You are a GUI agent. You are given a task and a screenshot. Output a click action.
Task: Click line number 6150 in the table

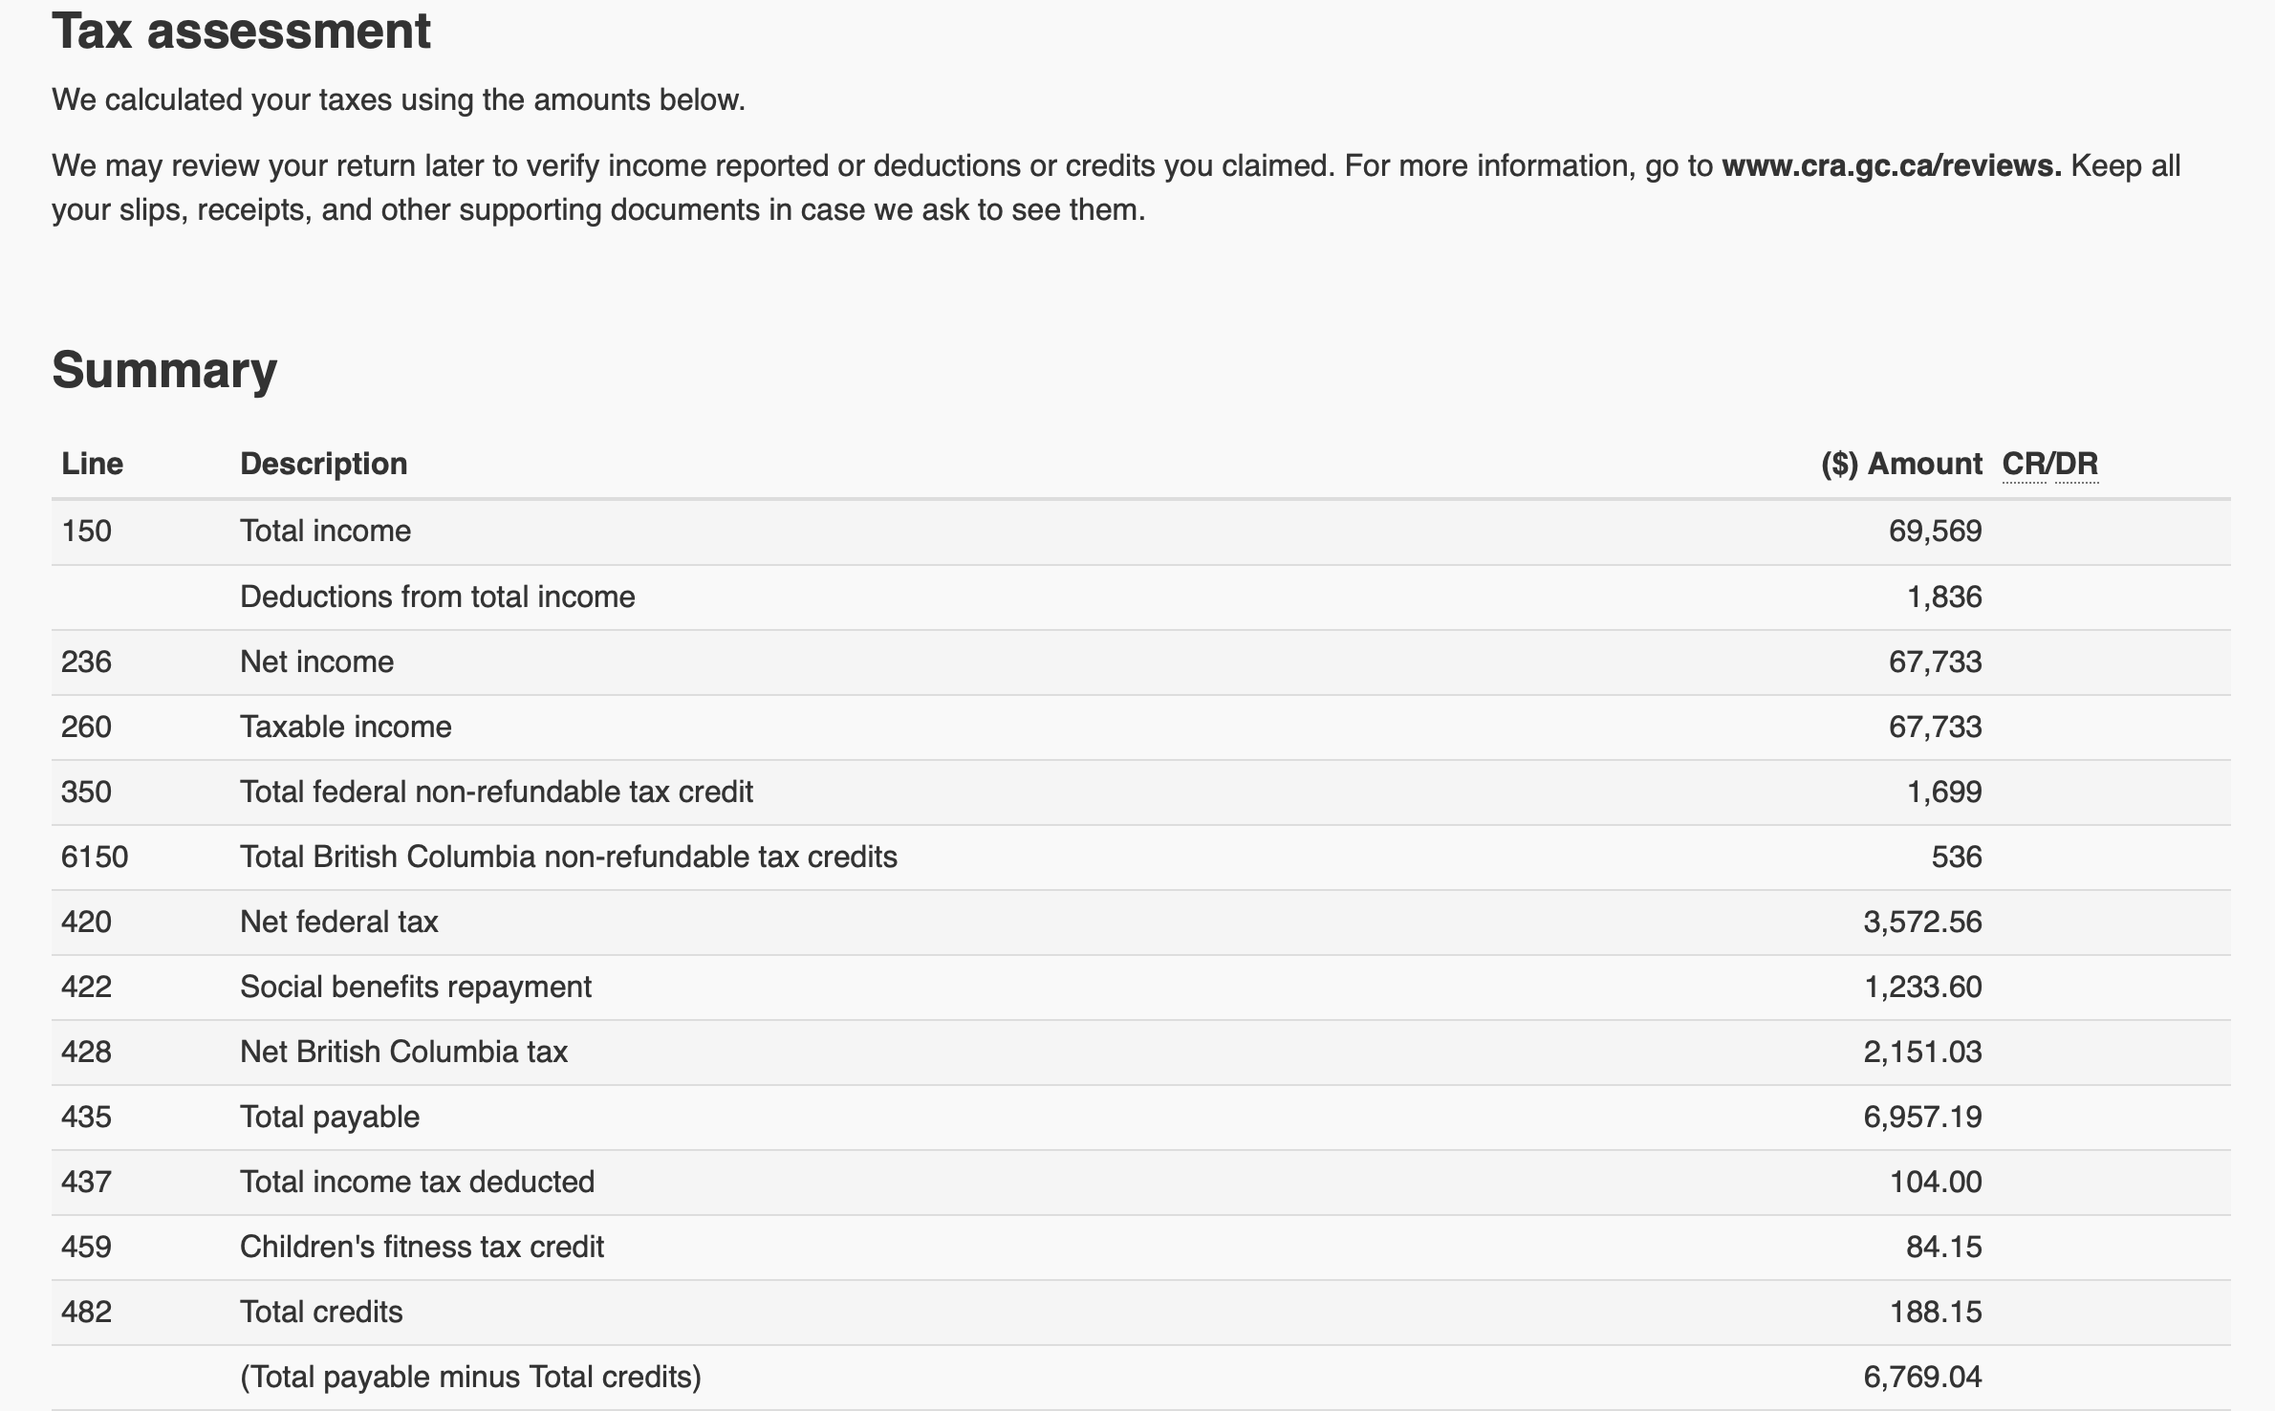pyautogui.click(x=94, y=857)
